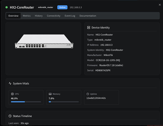
Task: Select the IP Address value in Device Identity
Action: tap(106, 45)
